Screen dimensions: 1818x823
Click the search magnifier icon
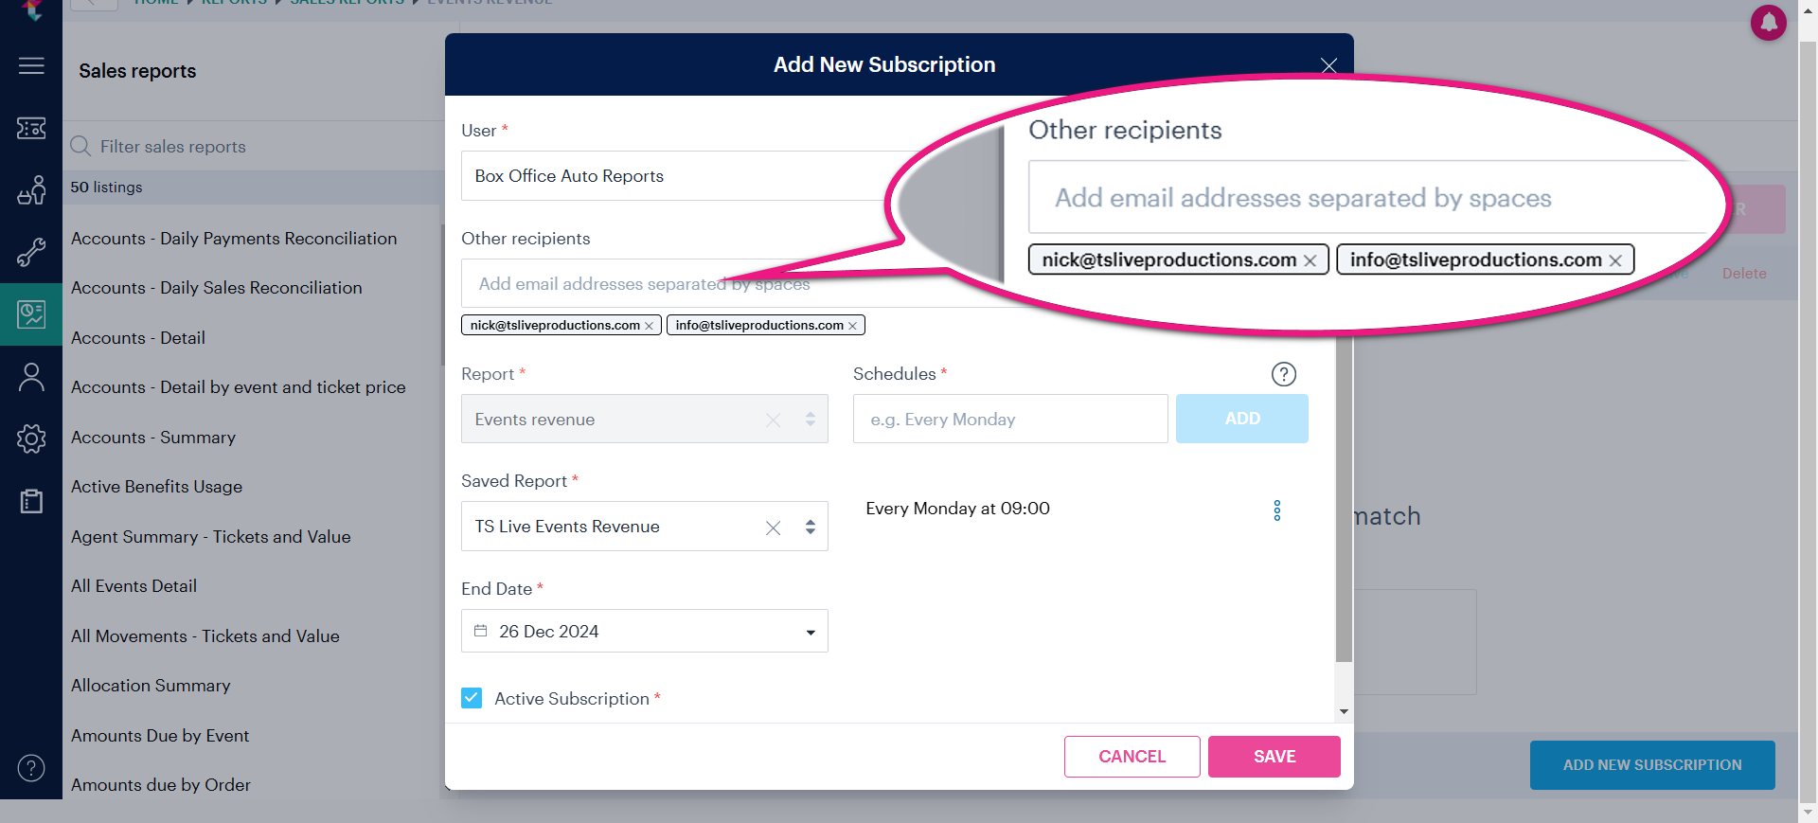click(x=80, y=146)
